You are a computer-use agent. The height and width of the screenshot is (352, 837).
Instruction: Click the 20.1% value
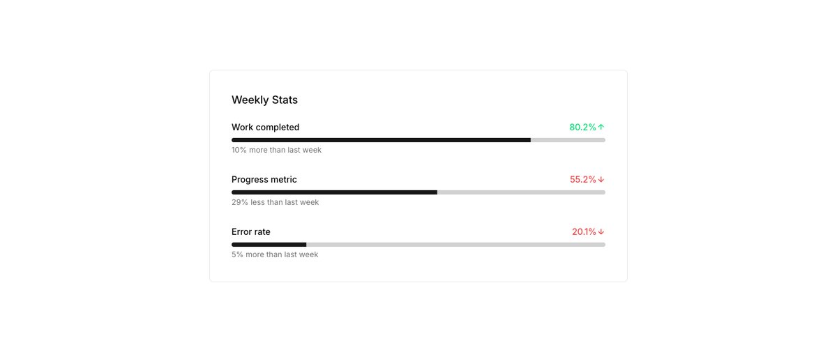click(584, 231)
